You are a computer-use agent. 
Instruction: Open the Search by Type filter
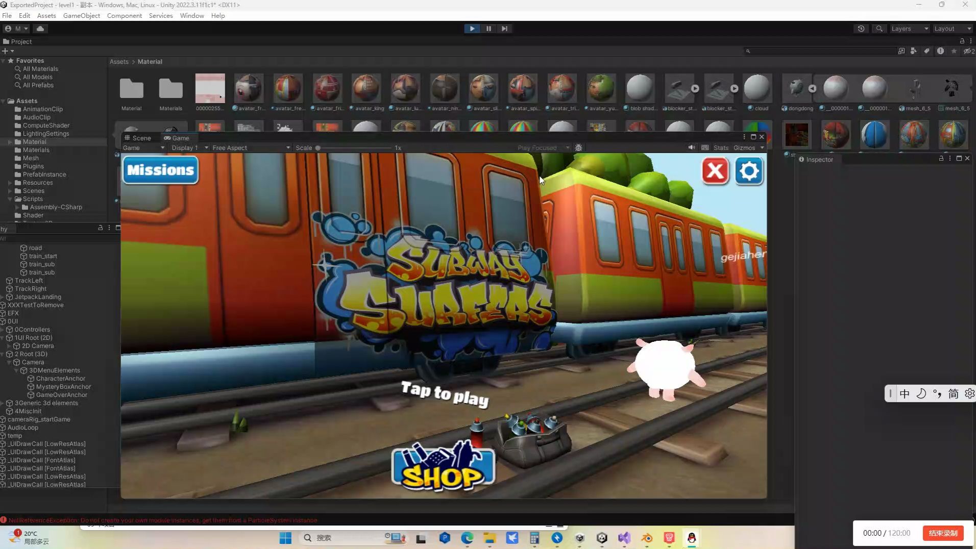coord(914,51)
